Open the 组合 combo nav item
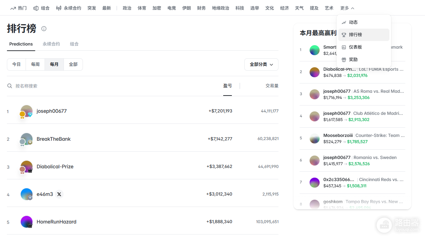The height and width of the screenshot is (239, 425). point(41,8)
